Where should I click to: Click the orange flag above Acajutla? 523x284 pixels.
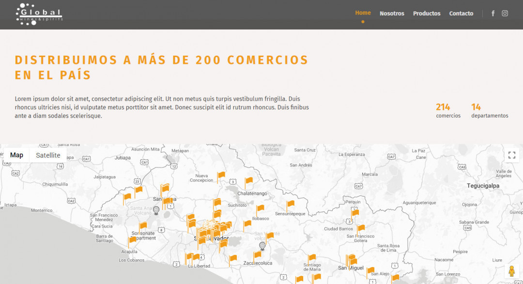tap(132, 242)
